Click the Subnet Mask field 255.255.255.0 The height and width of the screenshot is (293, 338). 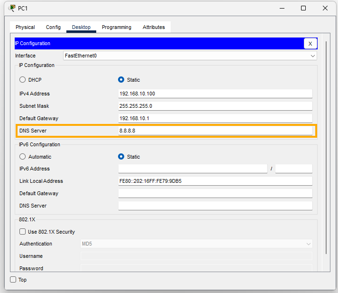point(215,106)
